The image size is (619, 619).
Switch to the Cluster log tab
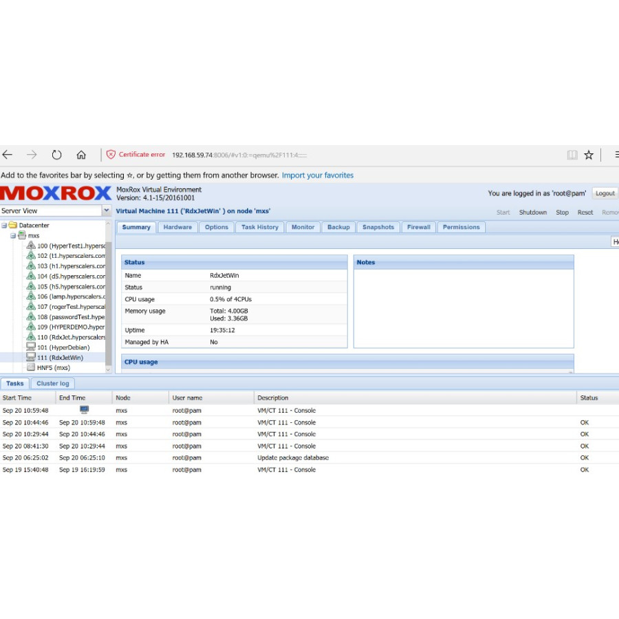coord(52,383)
